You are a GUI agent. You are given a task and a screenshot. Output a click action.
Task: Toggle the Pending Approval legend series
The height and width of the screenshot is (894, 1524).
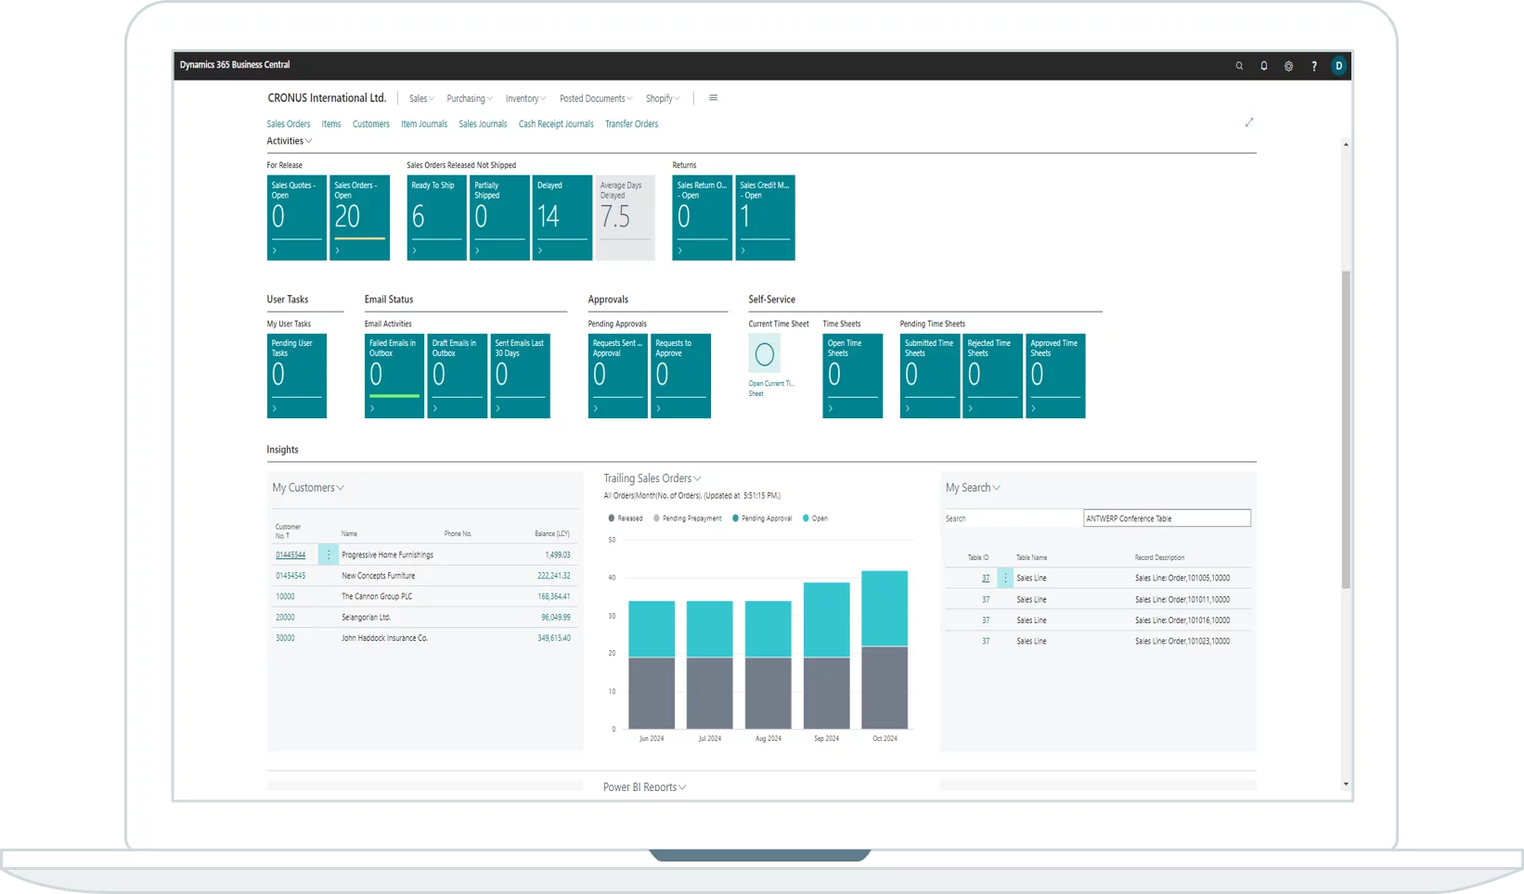click(x=761, y=518)
